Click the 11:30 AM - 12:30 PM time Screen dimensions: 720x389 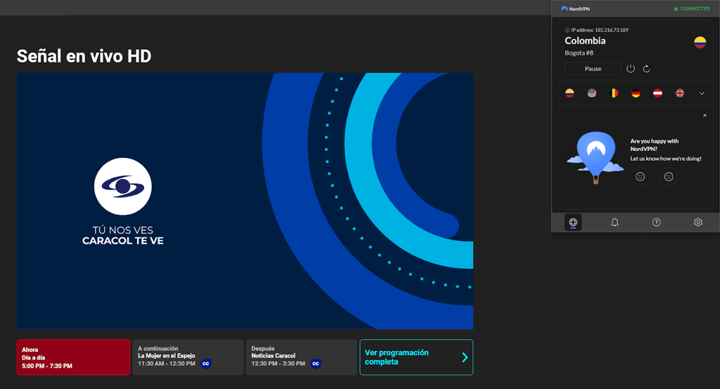click(x=167, y=364)
